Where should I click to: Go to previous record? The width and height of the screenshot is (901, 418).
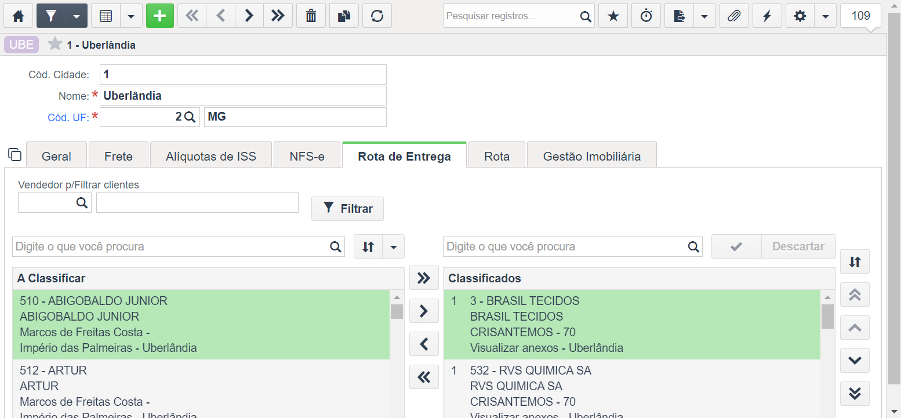click(x=220, y=16)
